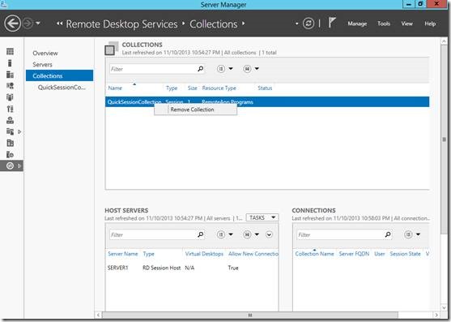Open the Overview page
The image size is (451, 322).
(x=45, y=54)
